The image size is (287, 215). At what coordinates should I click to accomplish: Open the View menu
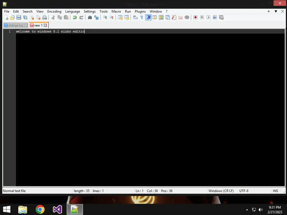click(40, 11)
